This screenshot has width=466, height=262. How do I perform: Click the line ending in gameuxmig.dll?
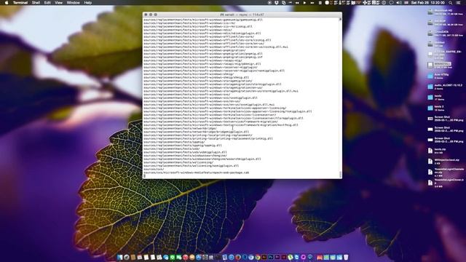coord(203,20)
